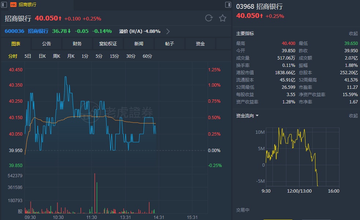The image size is (360, 220).
Task: Open the 新闻 tab
Action: (139, 44)
